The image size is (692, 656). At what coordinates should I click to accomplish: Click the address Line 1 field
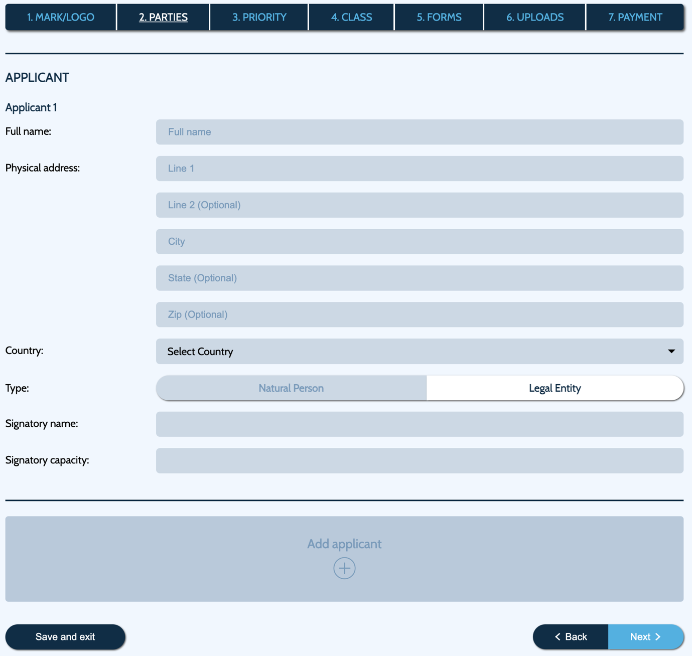tap(419, 169)
